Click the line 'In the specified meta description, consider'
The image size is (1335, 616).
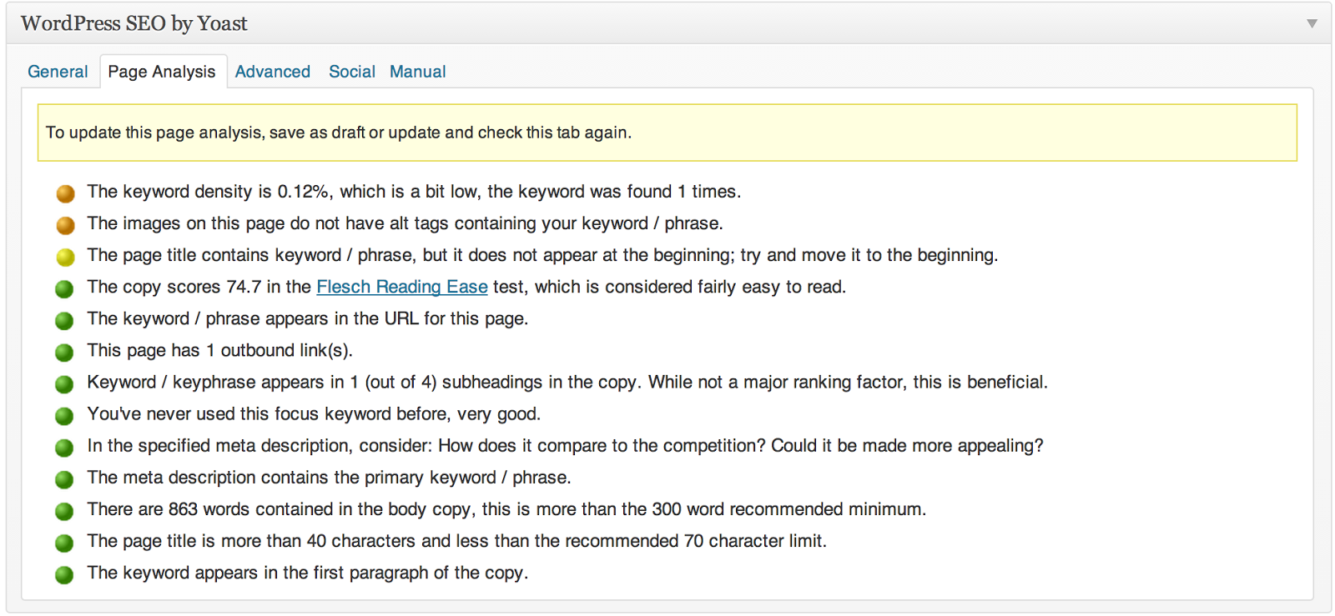click(x=565, y=445)
